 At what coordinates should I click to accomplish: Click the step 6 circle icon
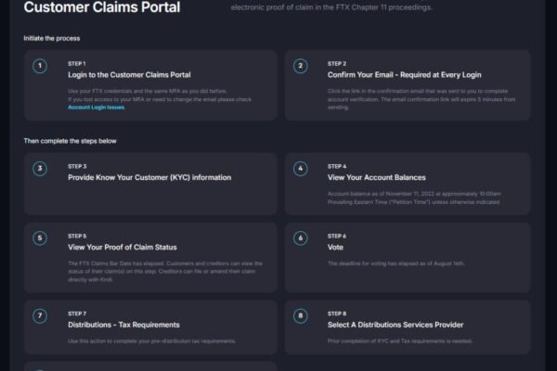(x=301, y=238)
